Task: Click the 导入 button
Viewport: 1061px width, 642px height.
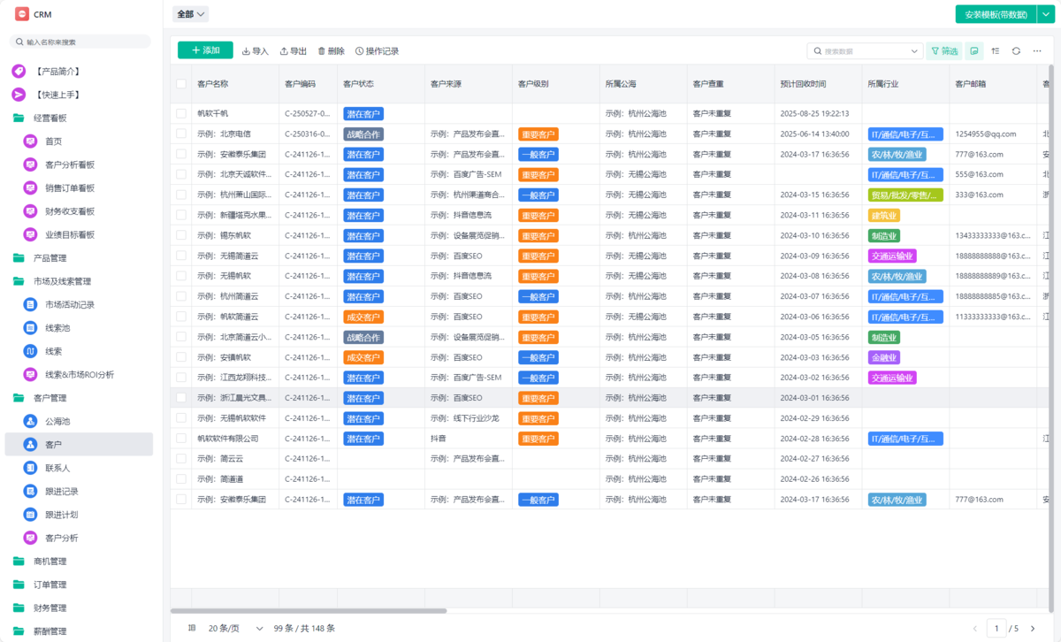Action: coord(256,51)
